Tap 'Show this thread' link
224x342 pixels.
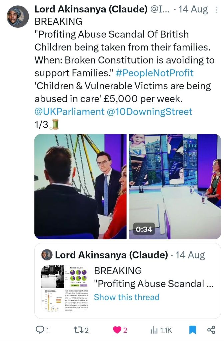[127, 297]
